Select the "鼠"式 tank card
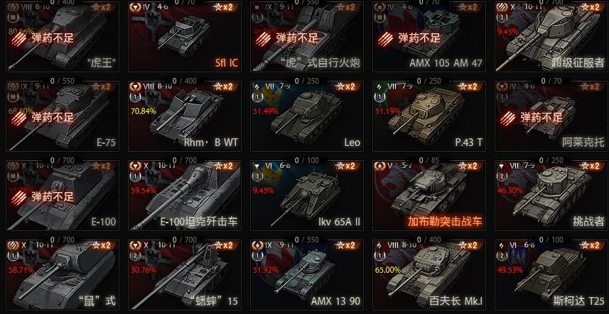 pos(62,275)
